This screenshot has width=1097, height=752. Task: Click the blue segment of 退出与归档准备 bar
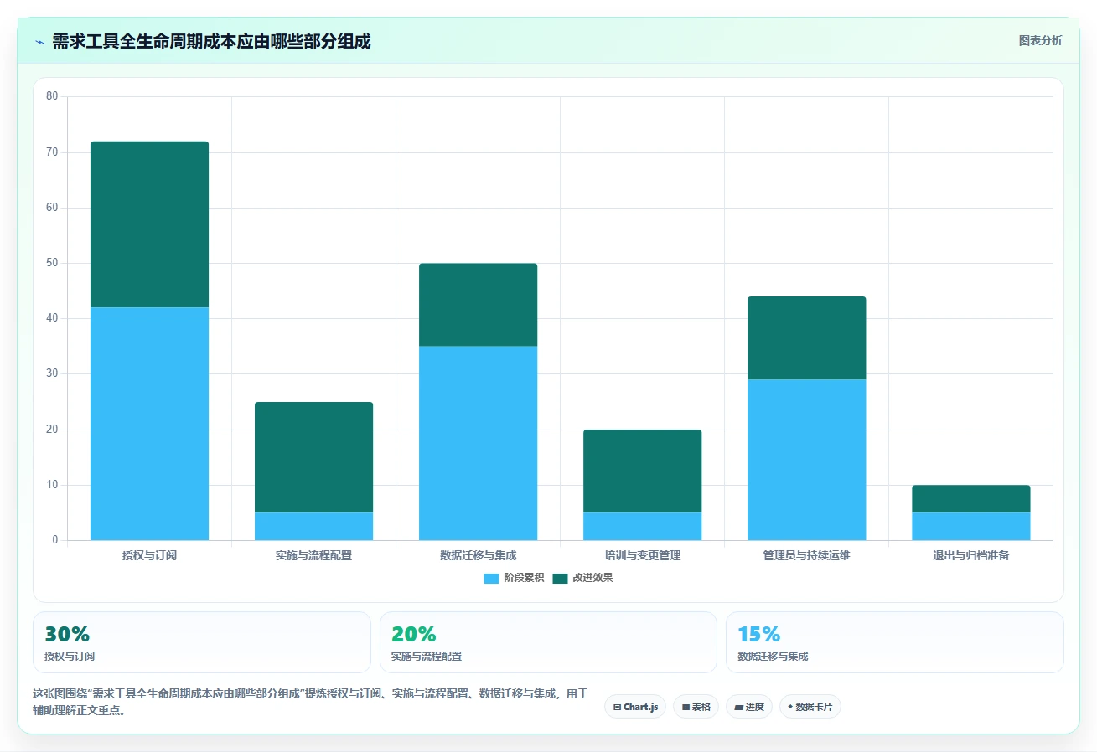tap(970, 527)
